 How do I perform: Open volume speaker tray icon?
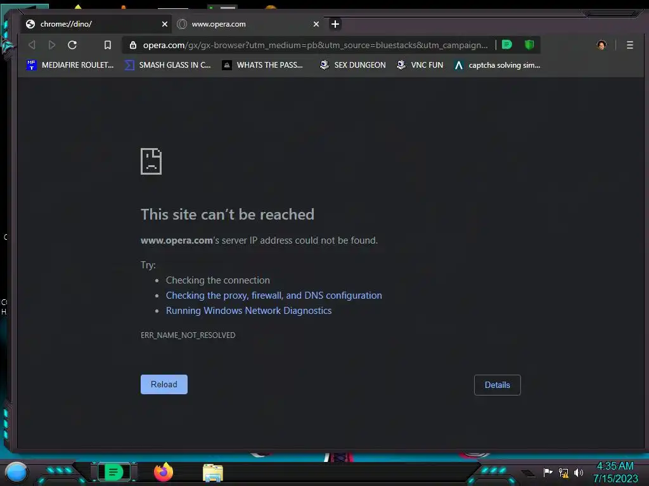point(579,472)
